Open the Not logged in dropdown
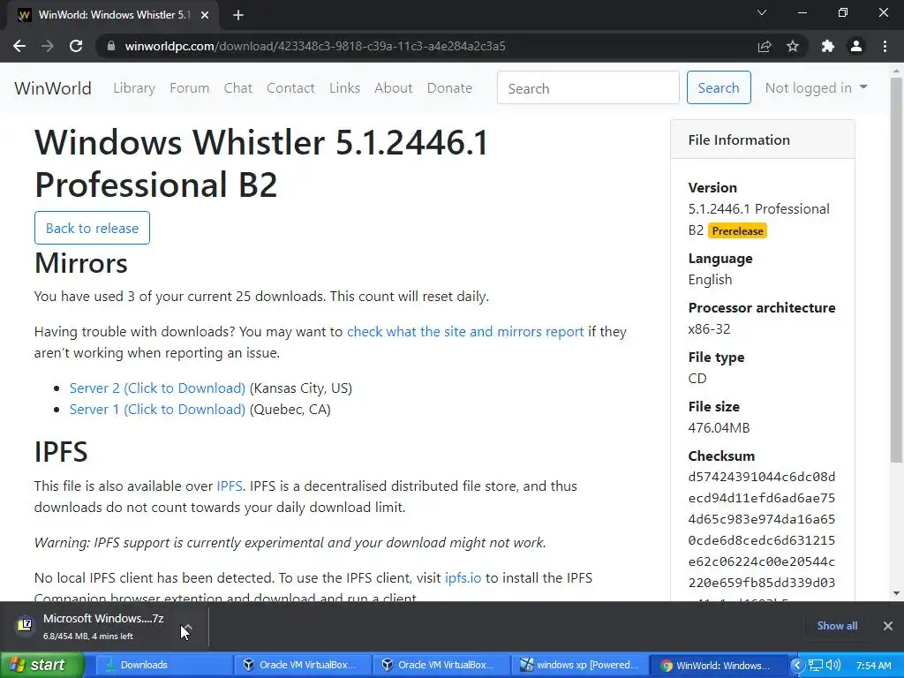Screen dimensions: 904x678 click(x=816, y=87)
